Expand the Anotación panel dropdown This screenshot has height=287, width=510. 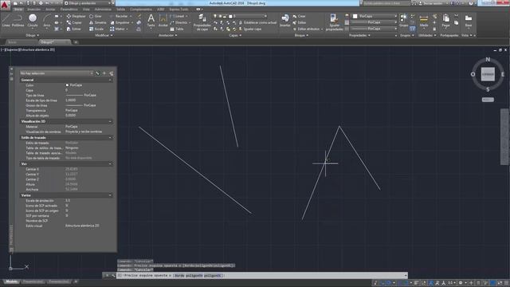pos(168,35)
